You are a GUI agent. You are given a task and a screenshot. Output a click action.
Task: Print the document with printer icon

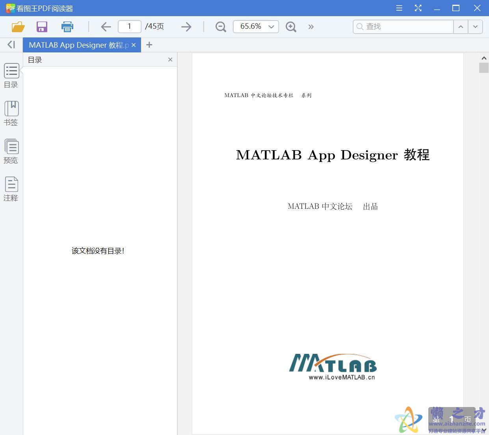pyautogui.click(x=67, y=27)
